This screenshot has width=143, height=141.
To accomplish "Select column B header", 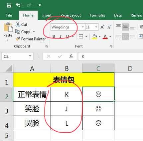I will pyautogui.click(x=67, y=68).
